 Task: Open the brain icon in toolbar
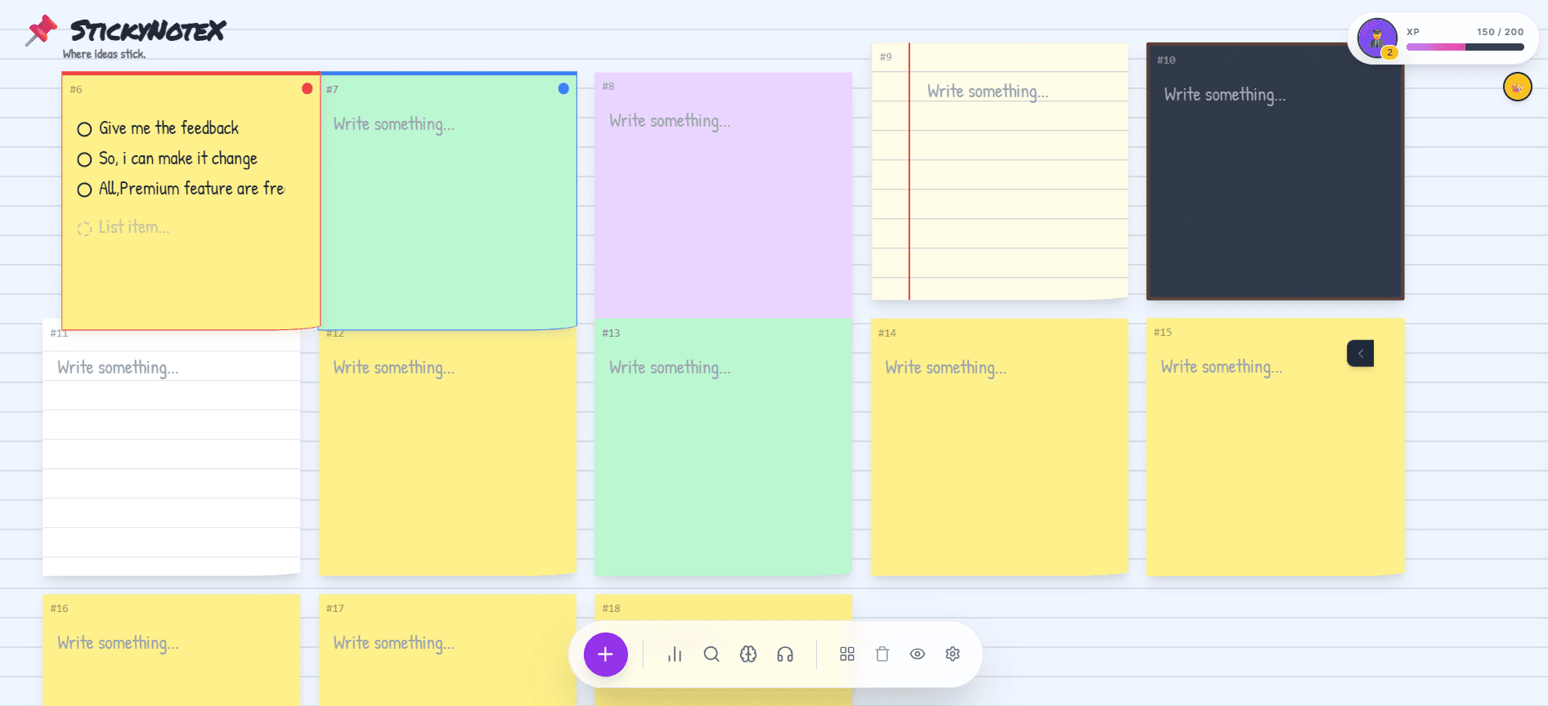[748, 655]
